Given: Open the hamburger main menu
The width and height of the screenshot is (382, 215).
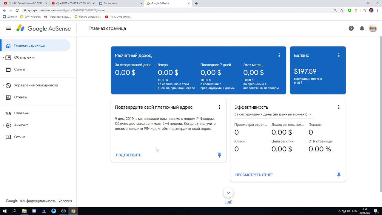Looking at the screenshot, I should [x=8, y=28].
